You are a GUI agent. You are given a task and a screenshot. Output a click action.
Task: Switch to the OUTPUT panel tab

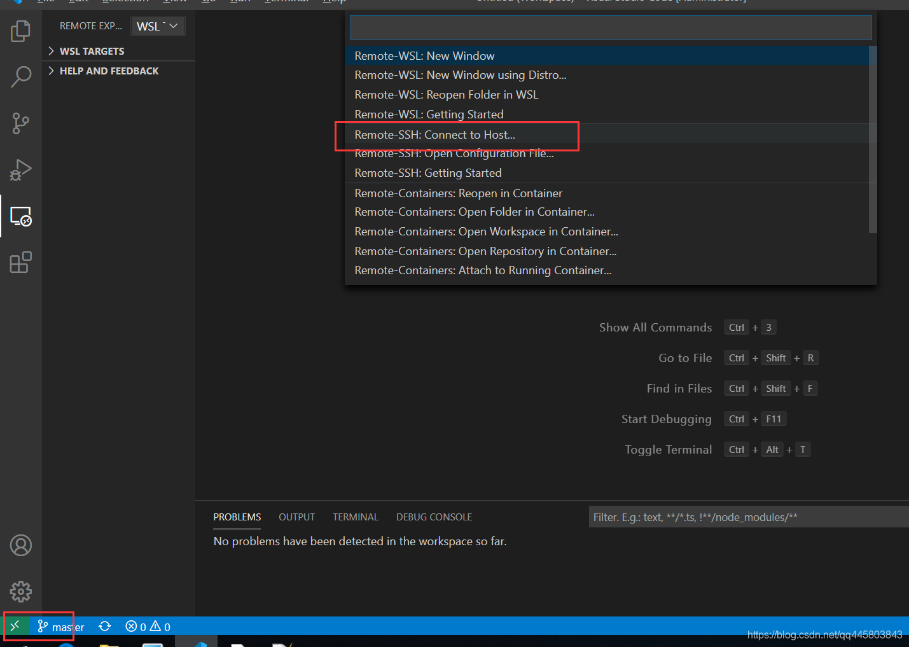(x=297, y=517)
